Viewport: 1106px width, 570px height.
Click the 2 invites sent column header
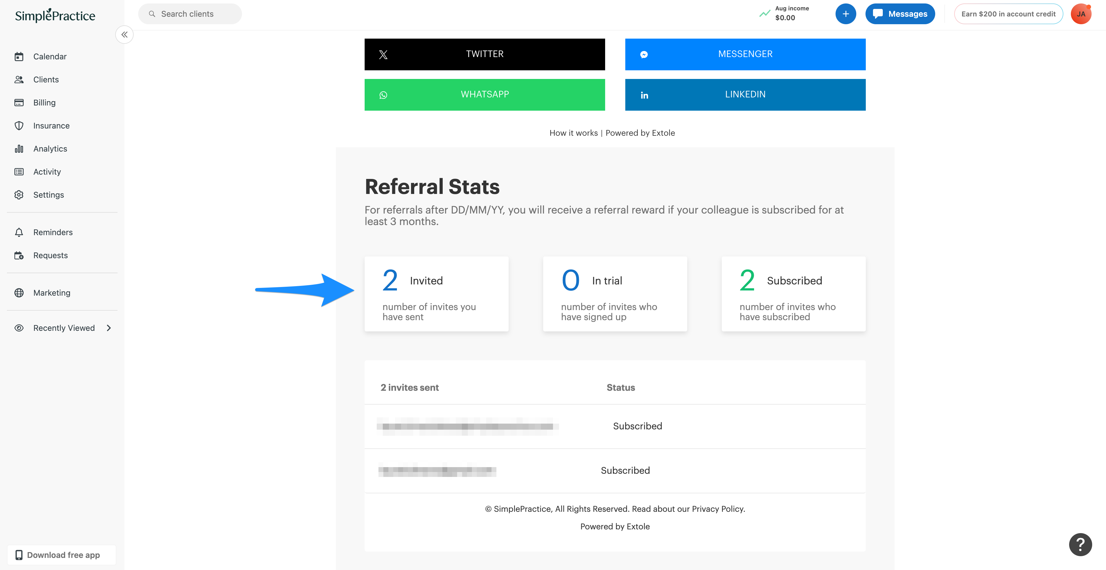(x=409, y=388)
